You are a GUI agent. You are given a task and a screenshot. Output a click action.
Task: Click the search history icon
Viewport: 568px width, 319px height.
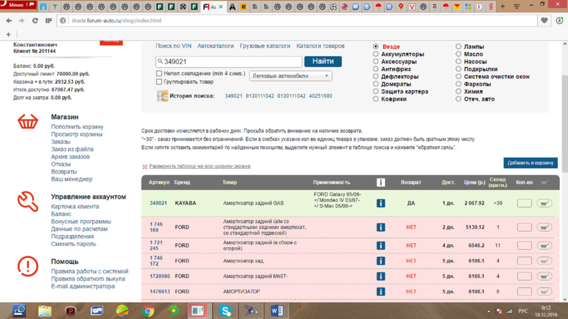tap(162, 96)
